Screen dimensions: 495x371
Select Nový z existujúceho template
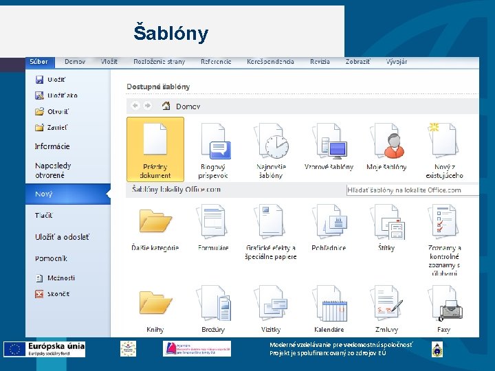(444, 149)
